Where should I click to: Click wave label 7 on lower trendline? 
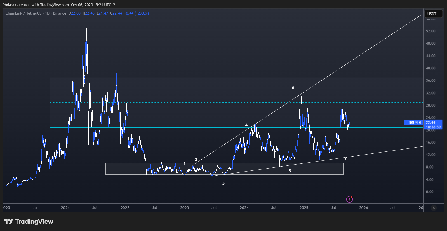pyautogui.click(x=345, y=158)
